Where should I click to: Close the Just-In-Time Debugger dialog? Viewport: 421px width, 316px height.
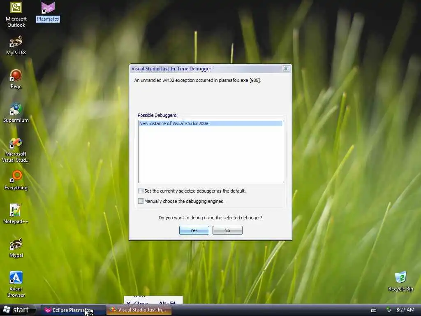click(286, 69)
